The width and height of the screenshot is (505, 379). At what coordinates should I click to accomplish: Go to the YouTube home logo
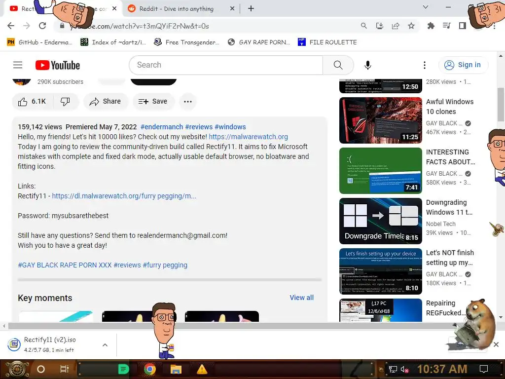[x=58, y=65]
